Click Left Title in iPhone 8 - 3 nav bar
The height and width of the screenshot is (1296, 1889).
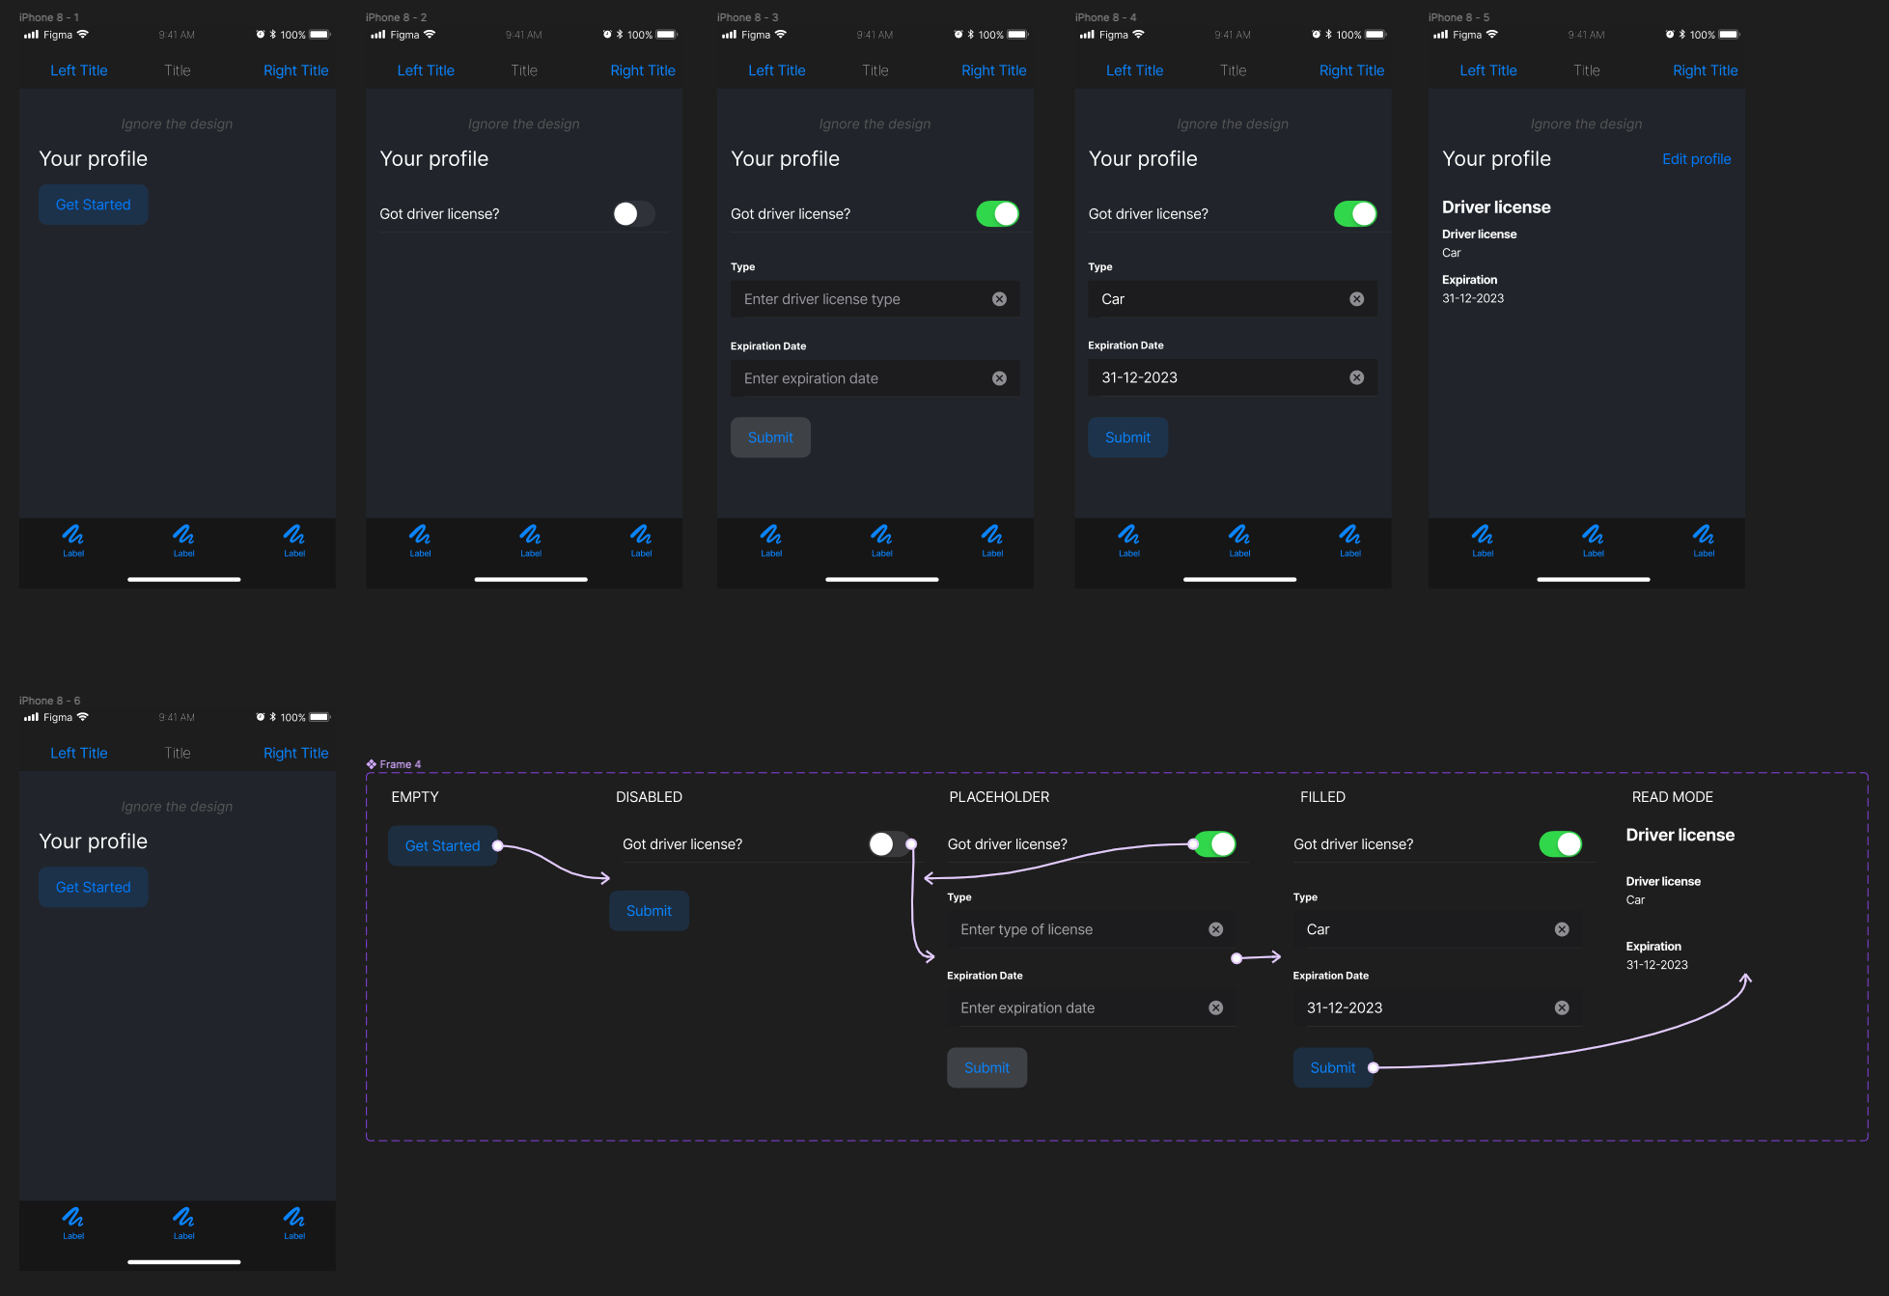[x=777, y=70]
